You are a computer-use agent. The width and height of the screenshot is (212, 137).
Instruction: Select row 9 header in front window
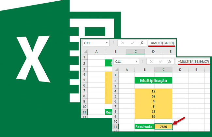115,116
